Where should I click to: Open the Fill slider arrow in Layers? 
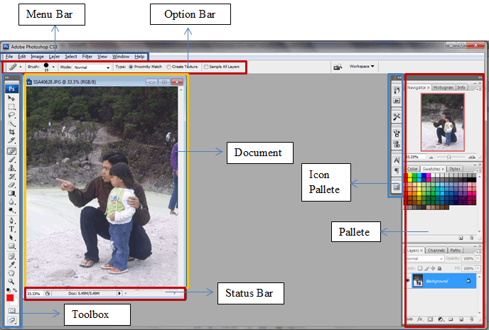tap(478, 268)
